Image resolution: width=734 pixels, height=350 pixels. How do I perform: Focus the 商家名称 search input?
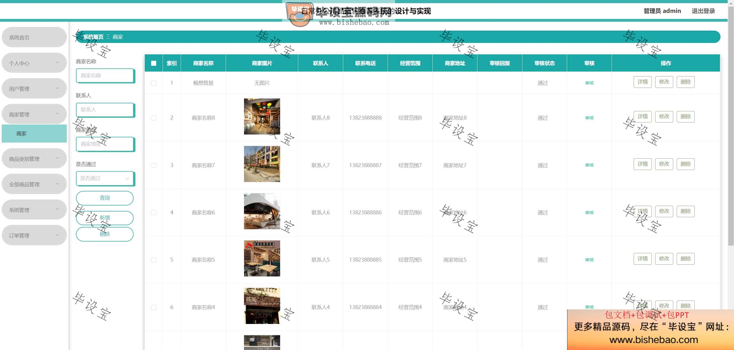(x=105, y=76)
